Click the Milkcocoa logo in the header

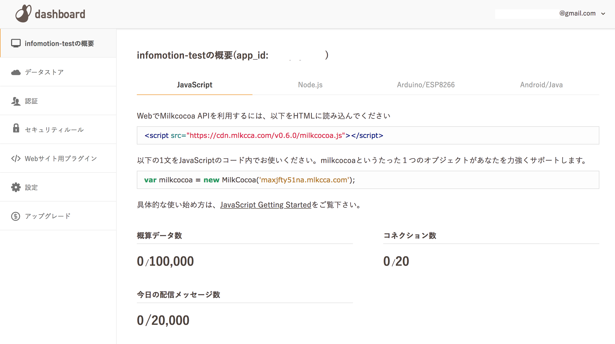tap(23, 13)
